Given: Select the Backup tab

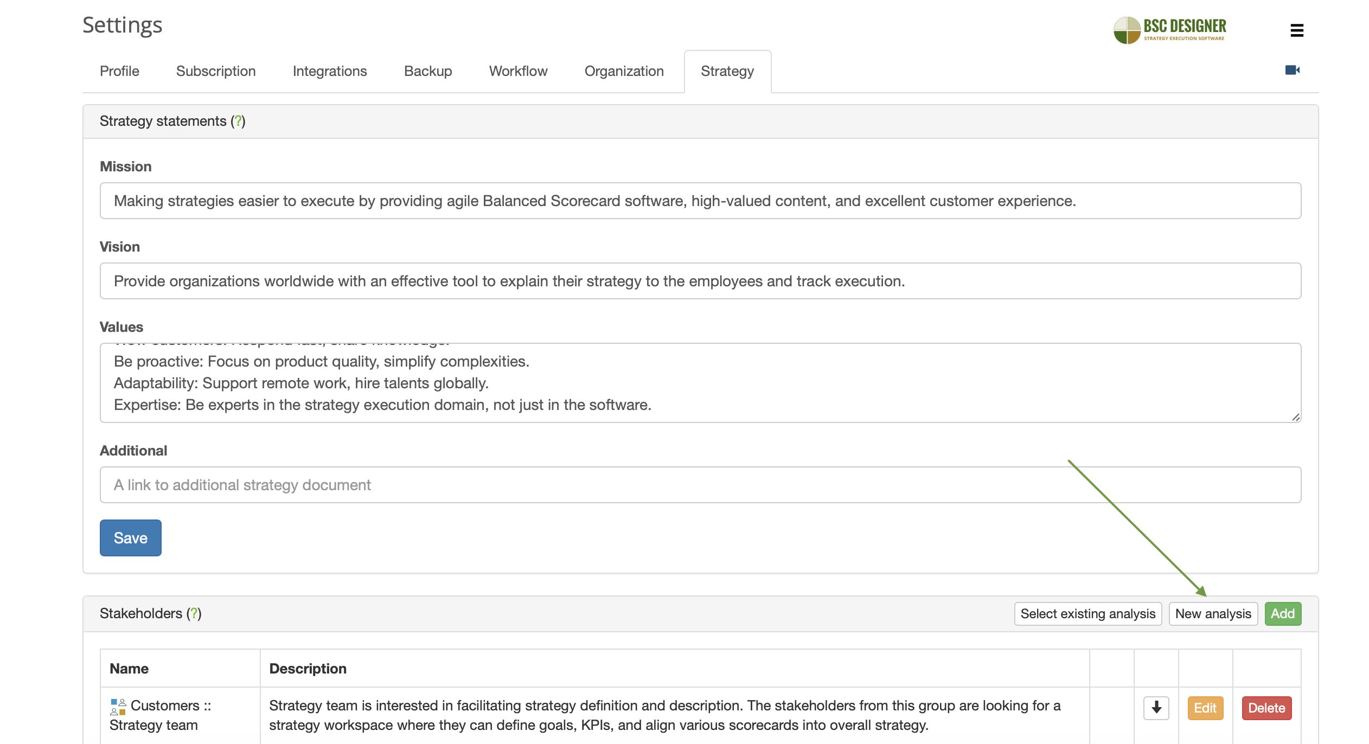Looking at the screenshot, I should pyautogui.click(x=427, y=71).
